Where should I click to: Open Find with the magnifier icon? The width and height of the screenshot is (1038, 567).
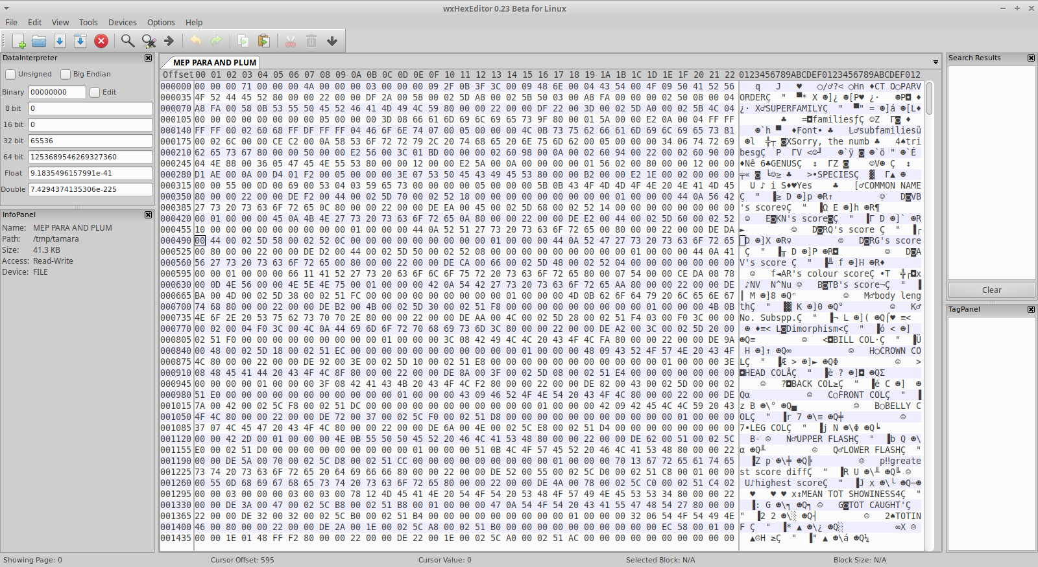128,41
